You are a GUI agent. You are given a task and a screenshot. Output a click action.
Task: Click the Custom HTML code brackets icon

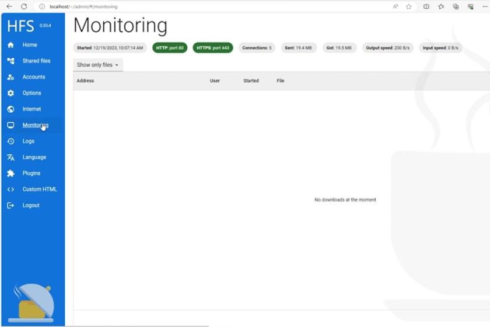pyautogui.click(x=10, y=189)
